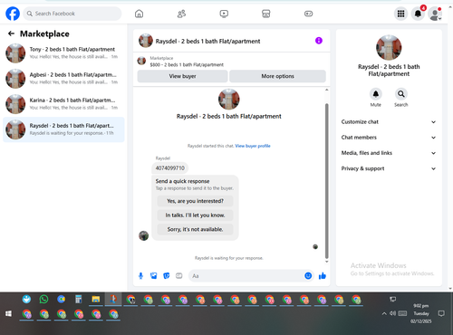The width and height of the screenshot is (453, 335).
Task: Click the large listing photo in right panel
Action: tap(389, 47)
